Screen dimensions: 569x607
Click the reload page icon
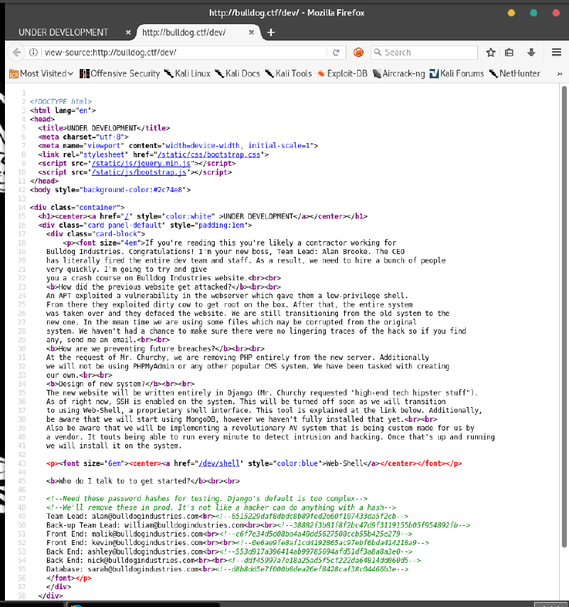point(336,52)
